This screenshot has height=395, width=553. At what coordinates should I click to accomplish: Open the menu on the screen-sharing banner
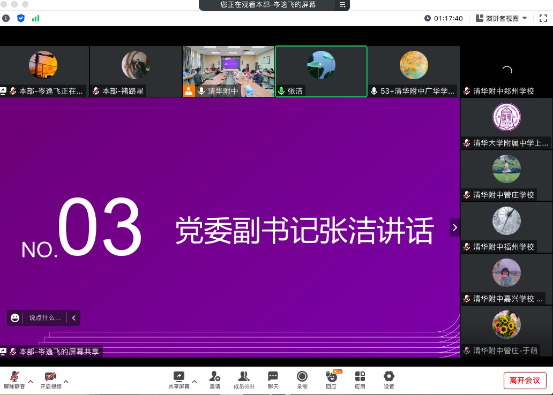tap(342, 5)
